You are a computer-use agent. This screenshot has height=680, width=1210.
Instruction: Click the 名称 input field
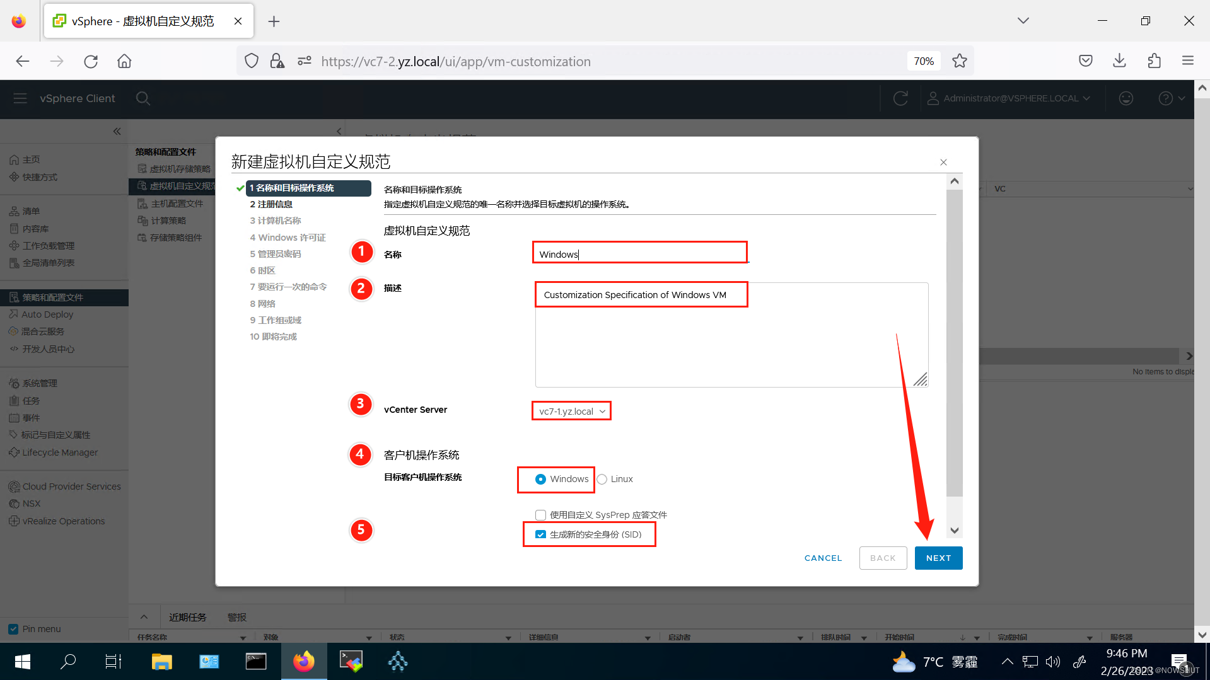click(640, 255)
